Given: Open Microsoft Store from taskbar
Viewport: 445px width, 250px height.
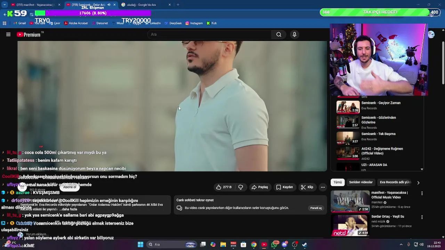Looking at the screenshot, I should [x=243, y=245].
